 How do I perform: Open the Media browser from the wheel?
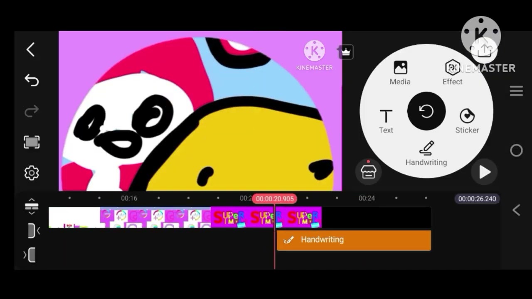point(400,73)
